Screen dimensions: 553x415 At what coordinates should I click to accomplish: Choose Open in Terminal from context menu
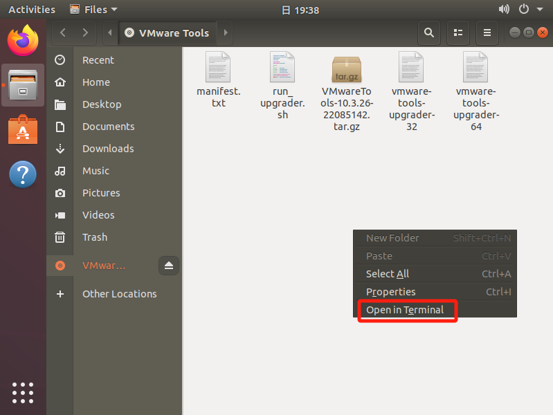435,310
